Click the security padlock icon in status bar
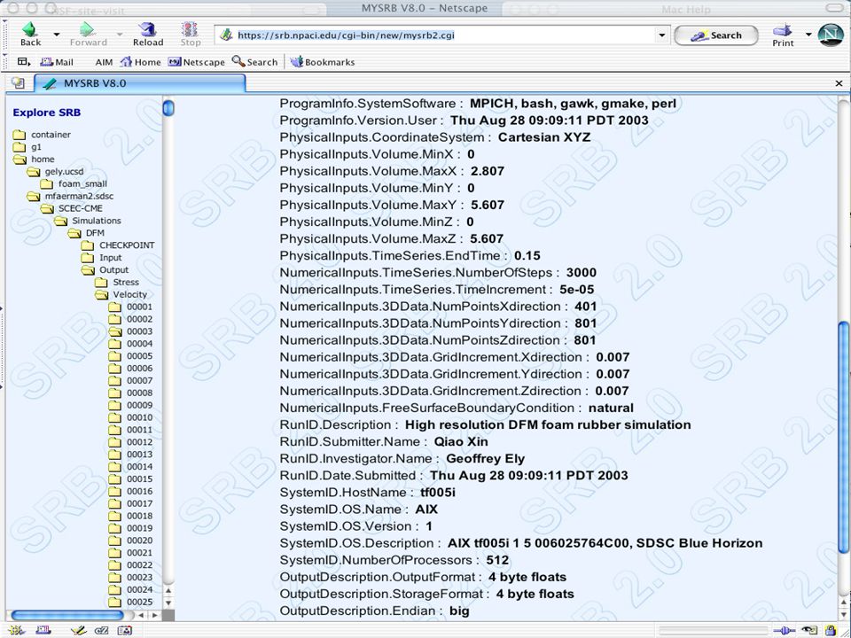The width and height of the screenshot is (851, 638). (x=831, y=630)
